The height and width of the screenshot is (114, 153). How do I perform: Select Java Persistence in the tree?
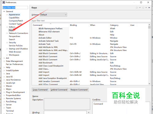pos(13,80)
